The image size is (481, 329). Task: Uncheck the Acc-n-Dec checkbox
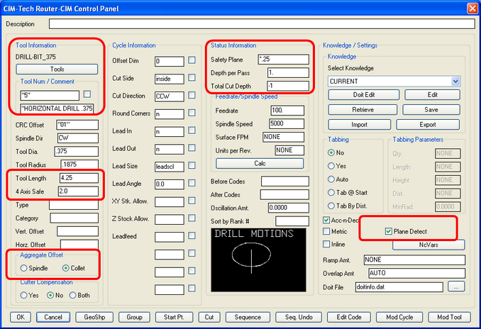coord(326,220)
